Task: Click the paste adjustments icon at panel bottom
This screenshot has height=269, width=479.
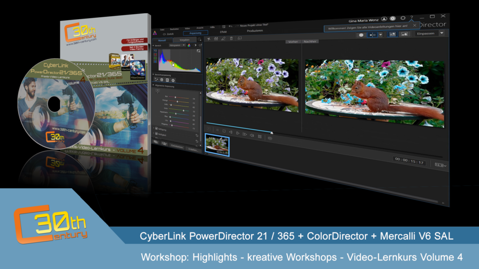Action: (x=164, y=144)
